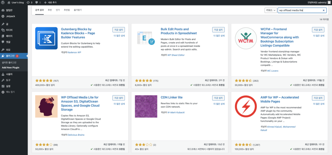Screen dimensions: 332x155
Task: Click the WP Offload Media Lite plugin icon
Action: (x=46, y=106)
